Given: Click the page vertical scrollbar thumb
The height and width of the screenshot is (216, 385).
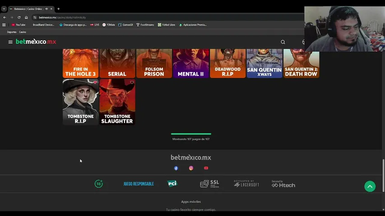Looking at the screenshot, I should [383, 175].
